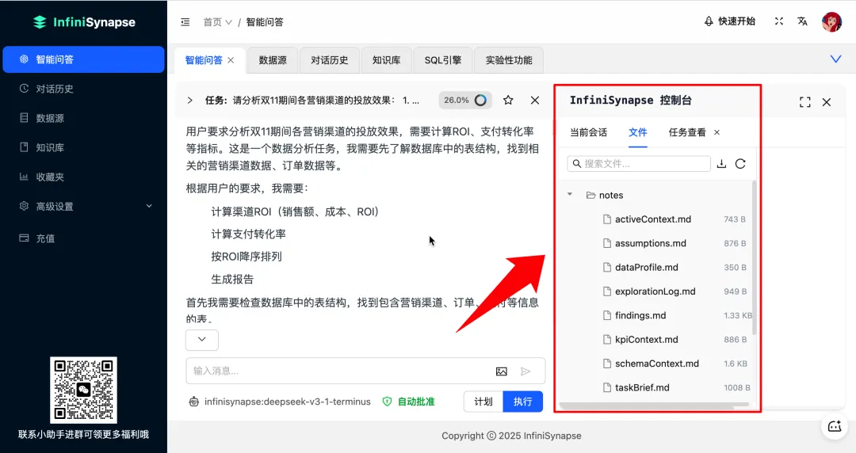The height and width of the screenshot is (453, 856).
Task: Open 收藏夹 in the sidebar
Action: click(x=83, y=177)
